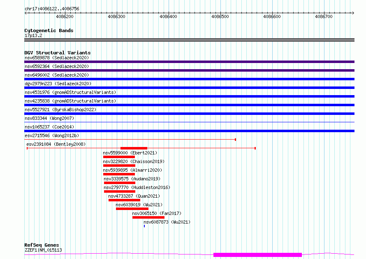Open variant nsv2797770 (Huddleston2016) label
Viewport: 366px width, 259px height.
137,187
